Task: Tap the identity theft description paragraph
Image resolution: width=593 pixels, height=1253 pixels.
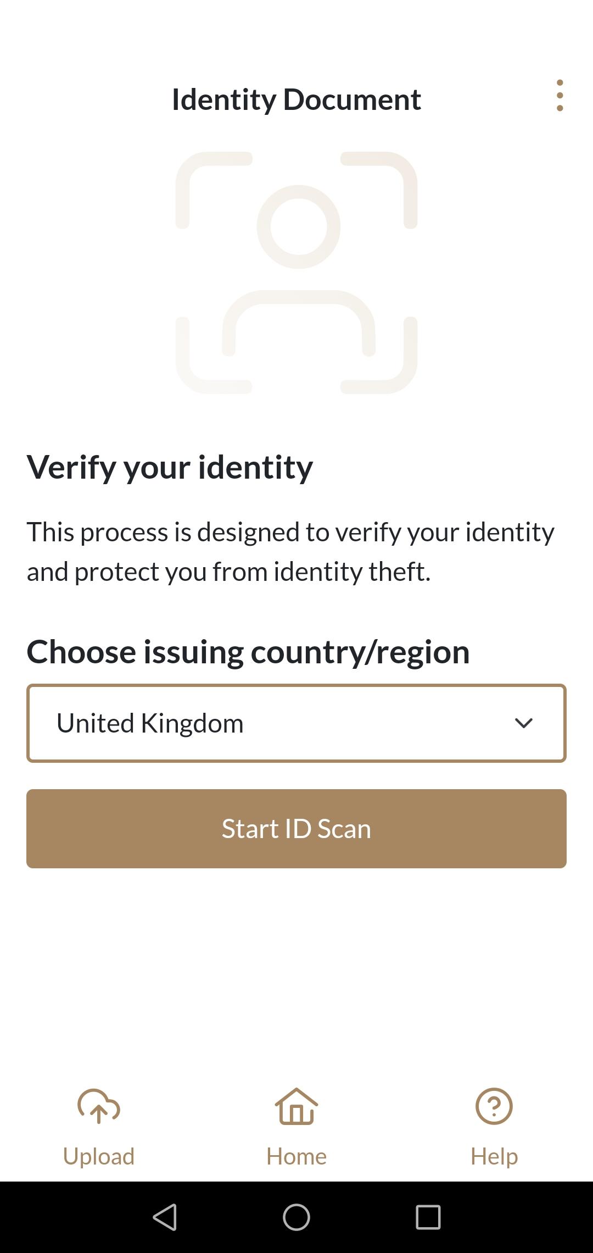Action: [x=290, y=552]
